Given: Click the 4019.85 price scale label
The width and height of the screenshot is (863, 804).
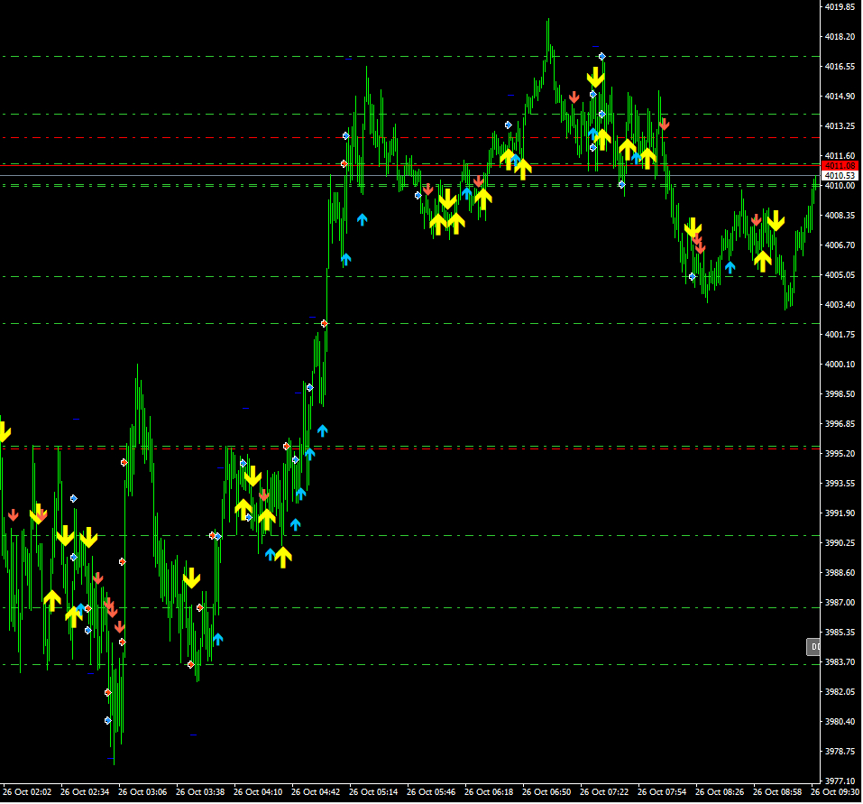Looking at the screenshot, I should (x=840, y=6).
